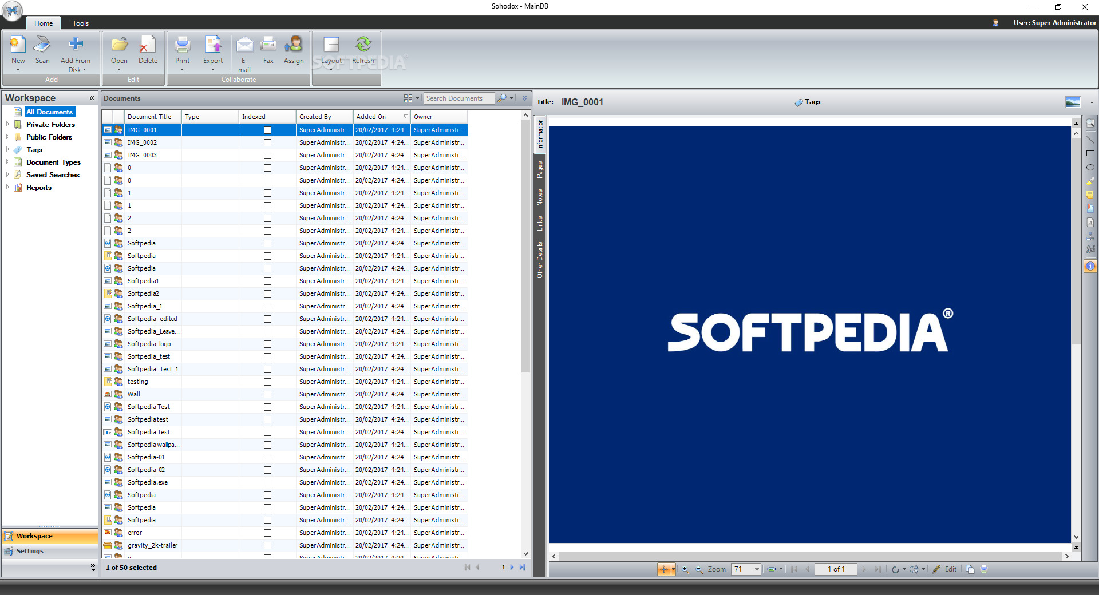Expand the Reports tree node

point(7,187)
